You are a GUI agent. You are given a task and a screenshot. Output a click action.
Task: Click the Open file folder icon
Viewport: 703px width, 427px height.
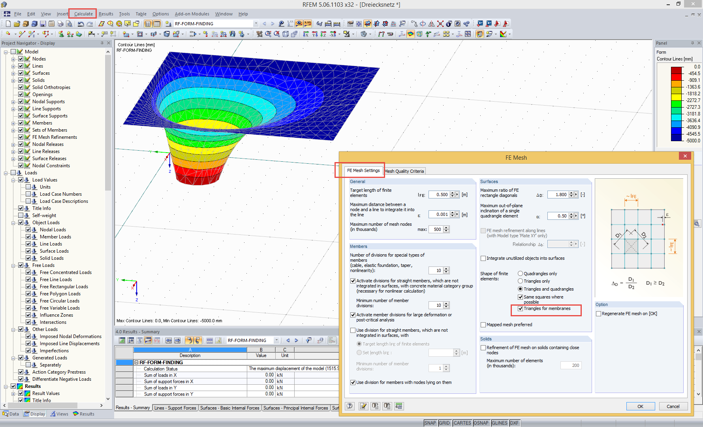[x=17, y=24]
